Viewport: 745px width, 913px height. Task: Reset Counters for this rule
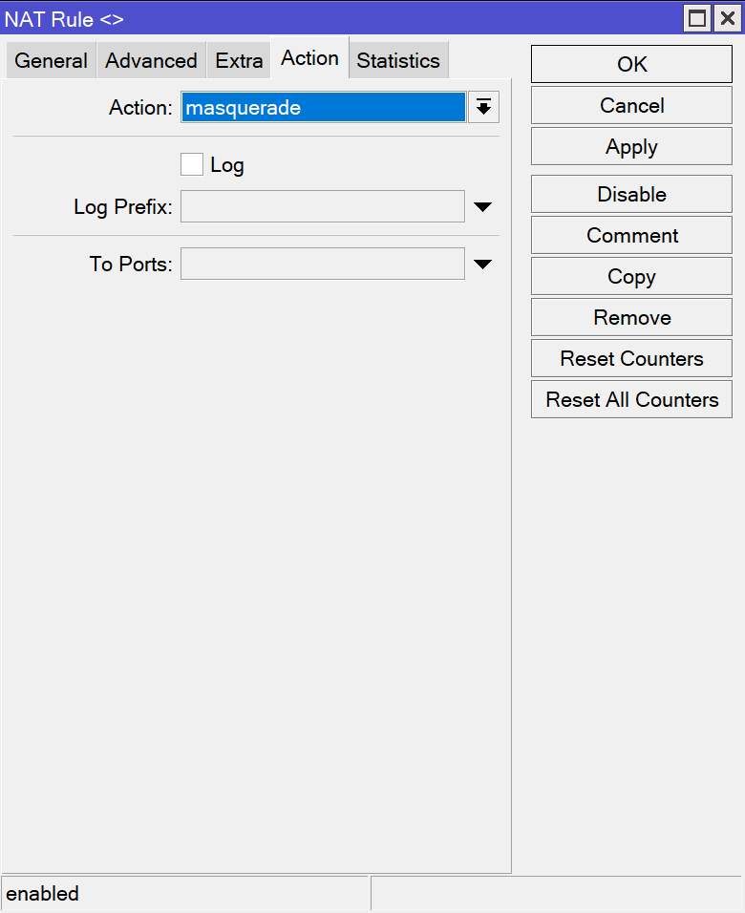click(x=631, y=358)
